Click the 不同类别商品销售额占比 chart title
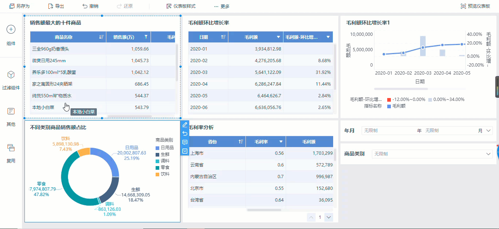The width and height of the screenshot is (499, 229). pos(58,127)
